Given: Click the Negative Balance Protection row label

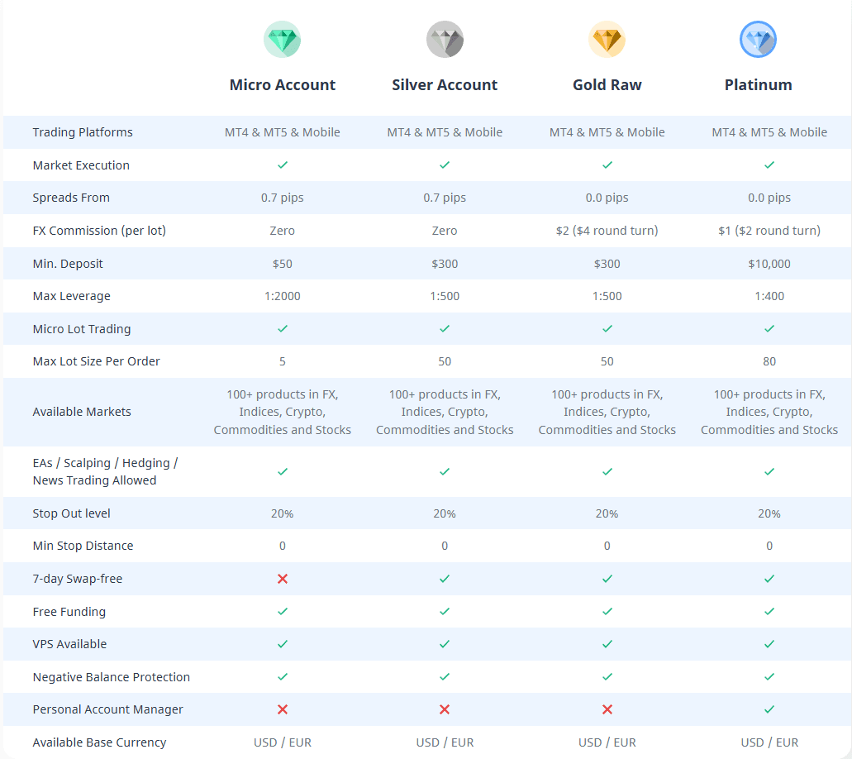Looking at the screenshot, I should (112, 677).
